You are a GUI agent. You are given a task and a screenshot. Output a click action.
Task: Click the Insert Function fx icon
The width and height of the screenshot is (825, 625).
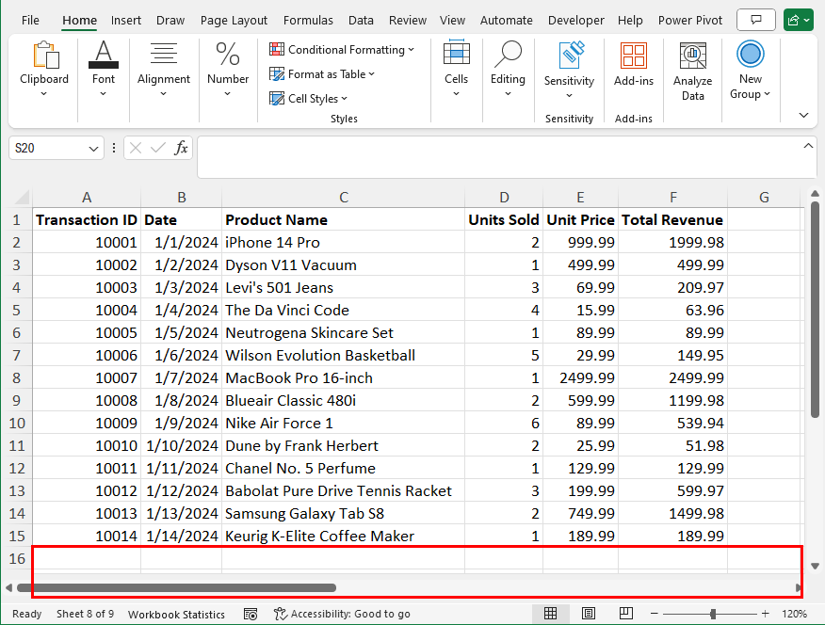181,148
